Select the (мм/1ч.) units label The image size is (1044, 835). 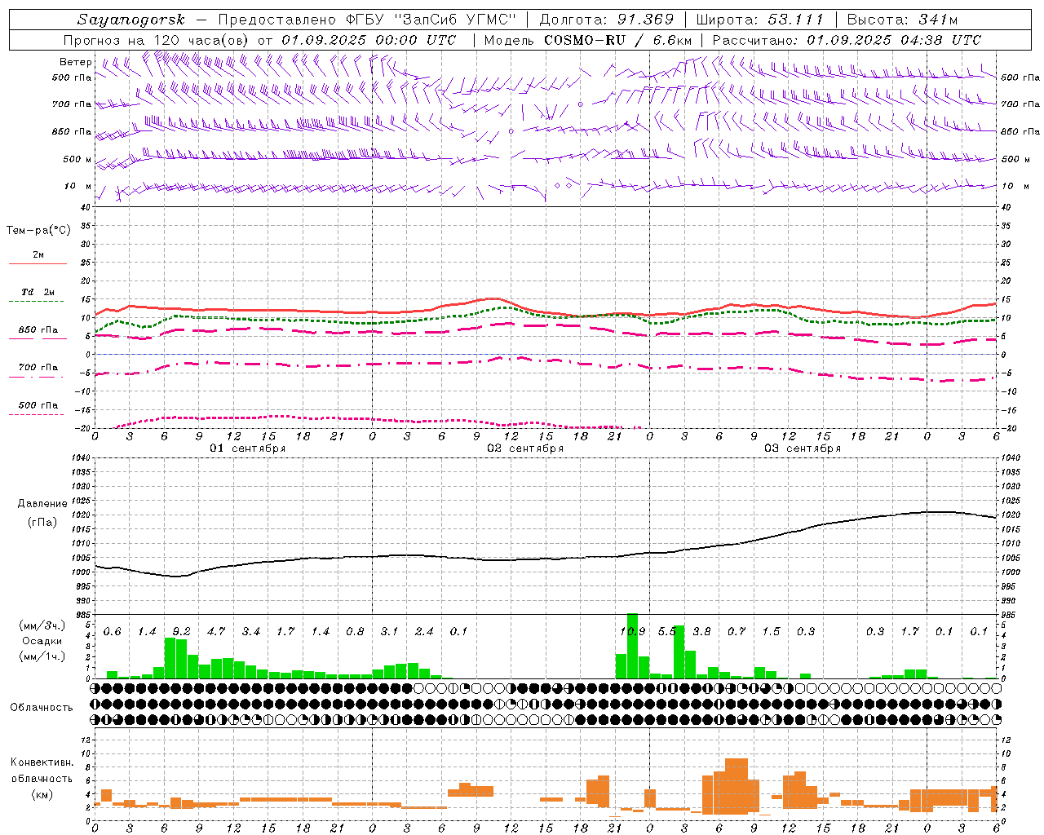(42, 657)
